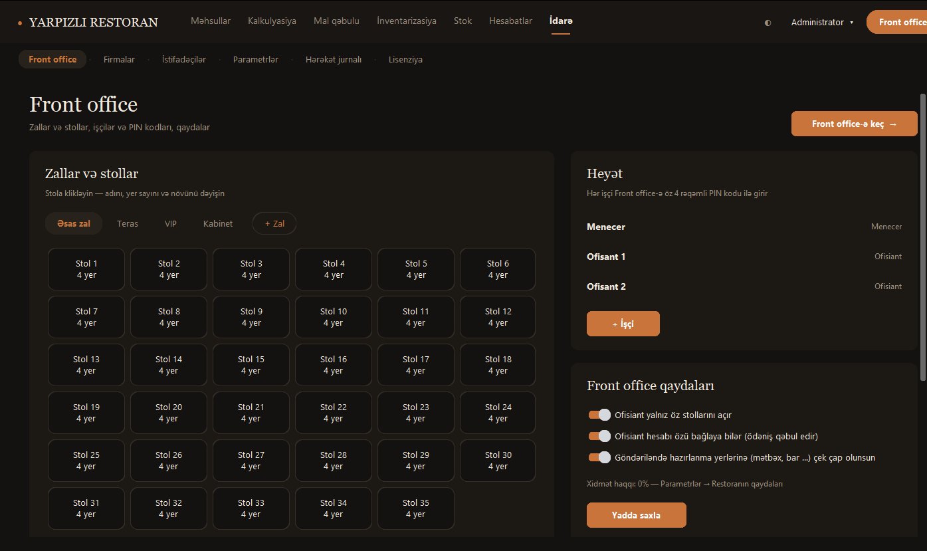This screenshot has width=927, height=551.
Task: Open the Administrator user dropdown
Action: click(x=822, y=23)
